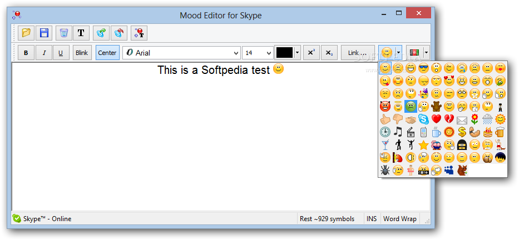Screen dimensions: 519x240
Task: Toggle Underline formatting
Action: 61,53
